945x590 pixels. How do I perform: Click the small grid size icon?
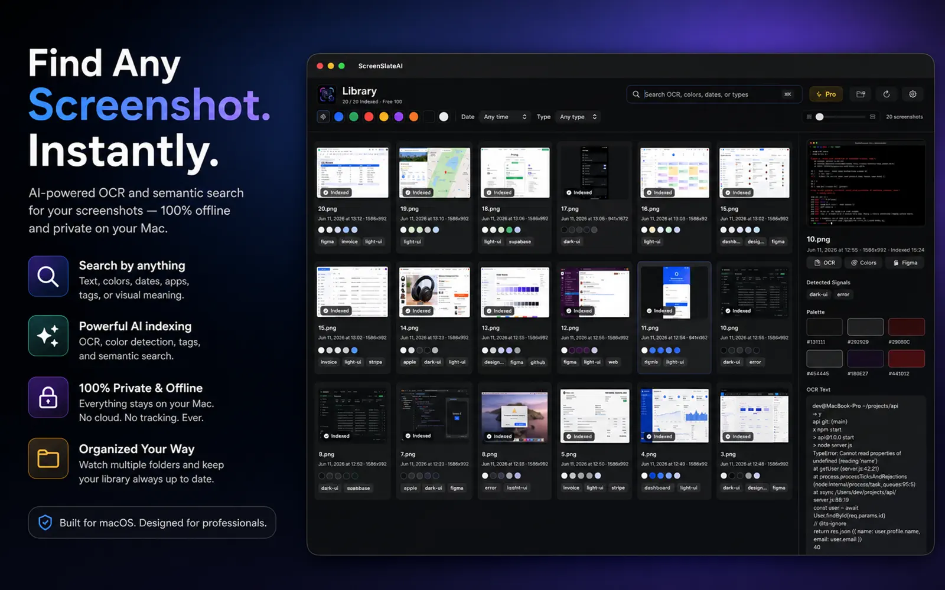point(809,117)
